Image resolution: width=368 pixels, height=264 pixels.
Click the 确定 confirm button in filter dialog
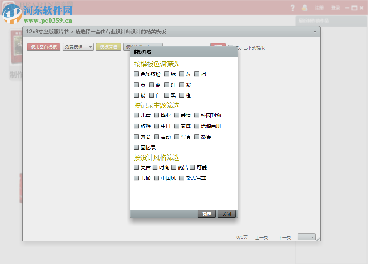[206, 214]
